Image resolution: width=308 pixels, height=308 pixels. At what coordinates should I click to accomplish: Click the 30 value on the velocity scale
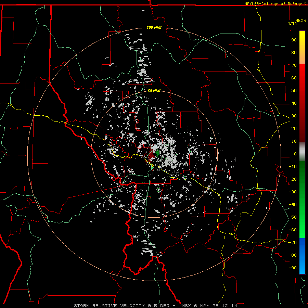point(294,116)
